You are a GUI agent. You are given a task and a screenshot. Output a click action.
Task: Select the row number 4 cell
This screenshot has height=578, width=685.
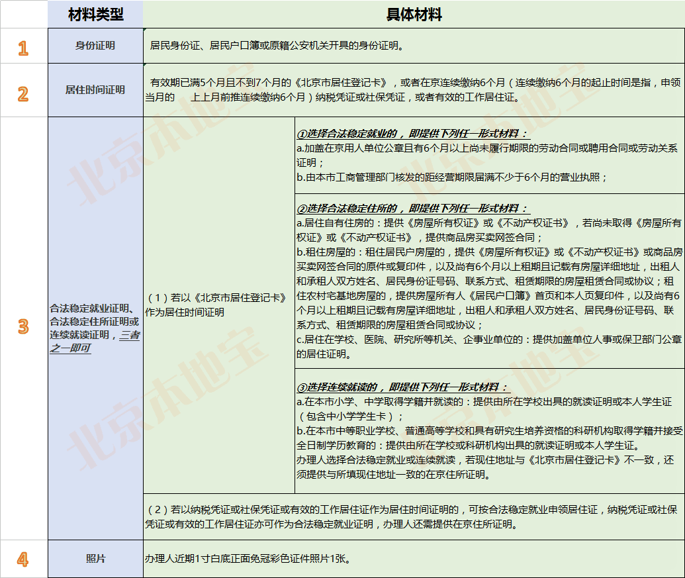click(24, 559)
